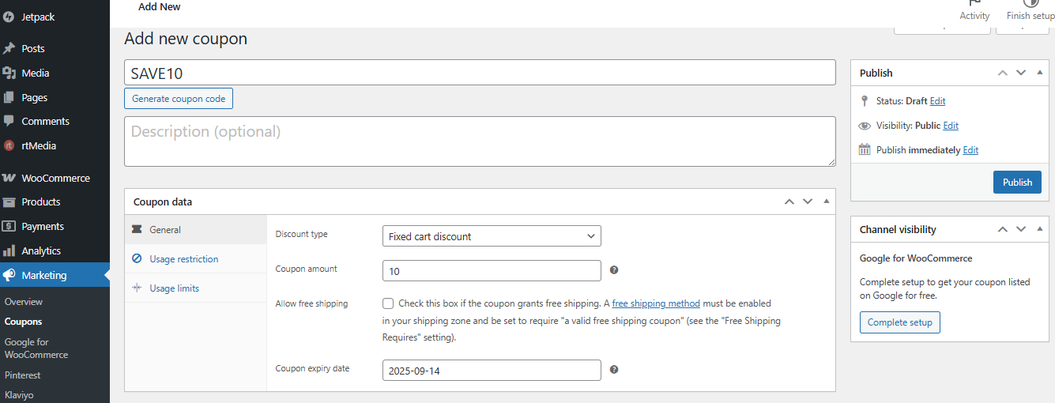The height and width of the screenshot is (403, 1055).
Task: Click the Payments dollar icon
Action: [x=9, y=226]
